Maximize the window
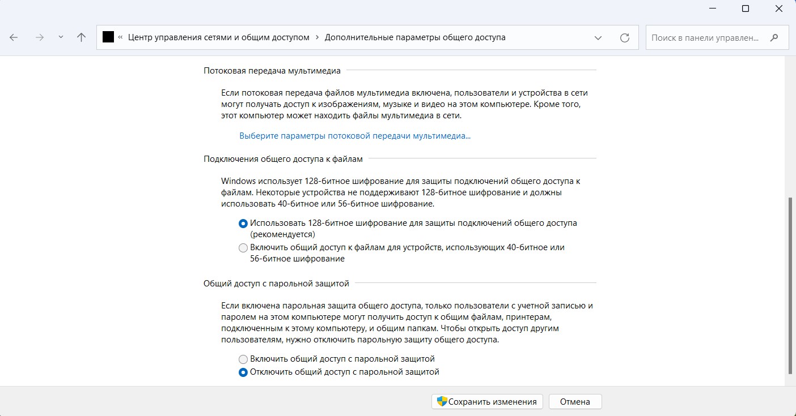The image size is (796, 416). coord(746,8)
